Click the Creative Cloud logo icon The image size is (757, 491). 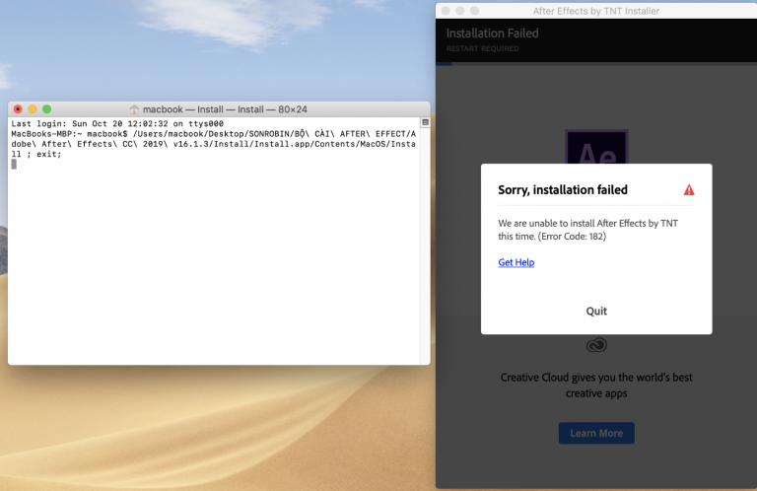click(596, 345)
